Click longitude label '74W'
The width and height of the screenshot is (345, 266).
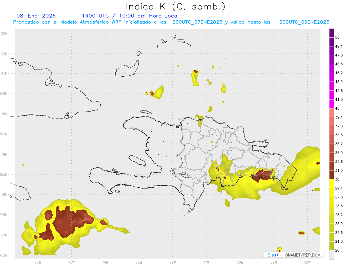tap(105, 262)
